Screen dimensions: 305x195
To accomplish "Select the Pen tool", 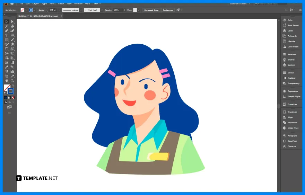I will tap(7, 31).
